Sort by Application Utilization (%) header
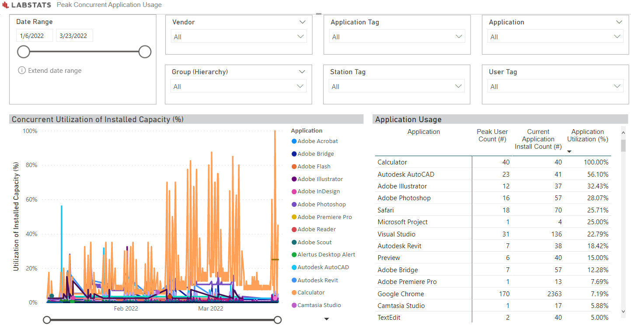Image resolution: width=631 pixels, height=325 pixels. coord(587,135)
